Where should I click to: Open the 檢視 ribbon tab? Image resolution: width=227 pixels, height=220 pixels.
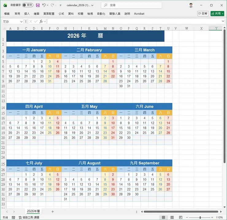pyautogui.click(x=90, y=13)
